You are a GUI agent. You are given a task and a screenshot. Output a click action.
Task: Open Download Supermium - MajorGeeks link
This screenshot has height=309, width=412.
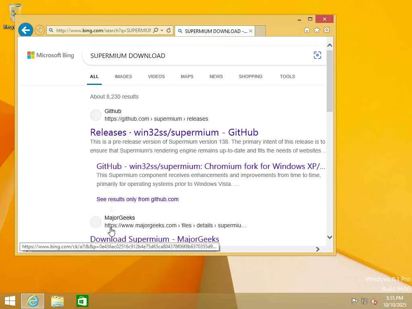click(154, 239)
